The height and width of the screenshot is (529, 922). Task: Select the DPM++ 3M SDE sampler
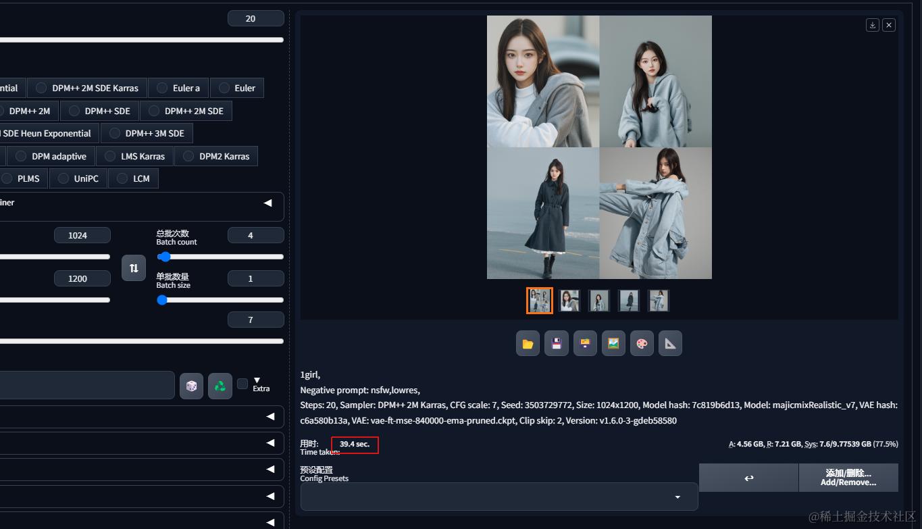(147, 133)
